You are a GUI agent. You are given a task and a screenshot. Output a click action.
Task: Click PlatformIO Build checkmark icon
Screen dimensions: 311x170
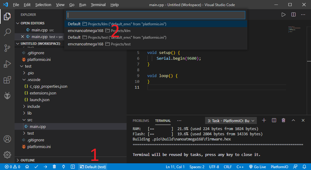[36, 167]
